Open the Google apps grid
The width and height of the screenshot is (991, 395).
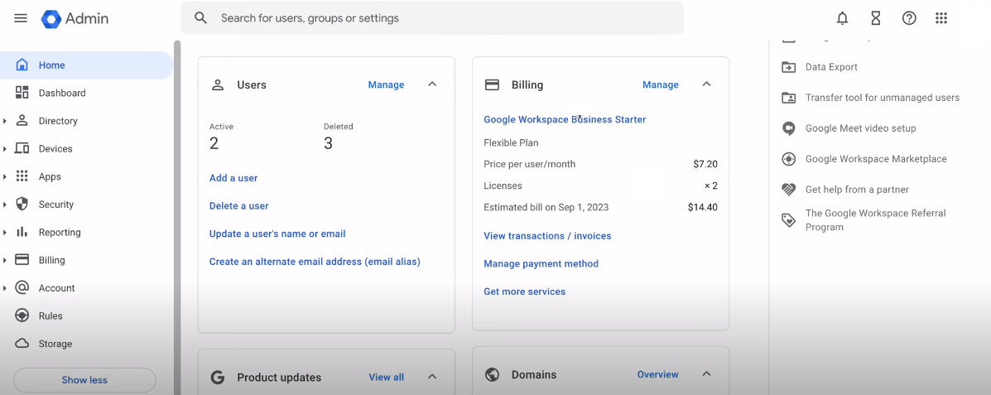[x=941, y=18]
